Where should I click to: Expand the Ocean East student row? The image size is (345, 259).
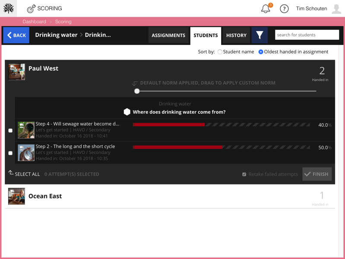pos(45,196)
